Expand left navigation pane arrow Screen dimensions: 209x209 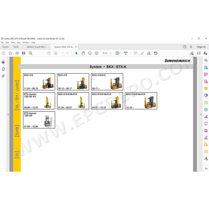8,114
